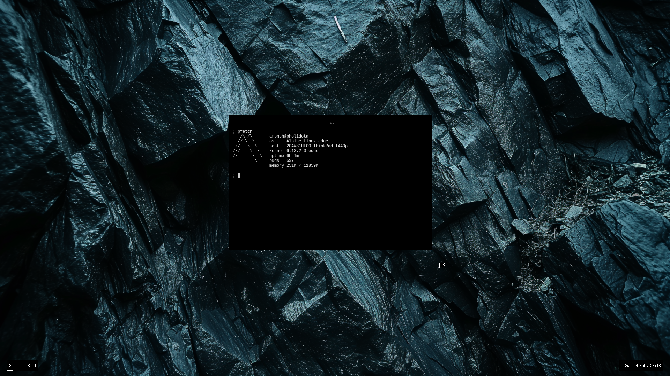670x376 pixels.
Task: Click the memory value '251M / 11859M'
Action: tap(302, 165)
